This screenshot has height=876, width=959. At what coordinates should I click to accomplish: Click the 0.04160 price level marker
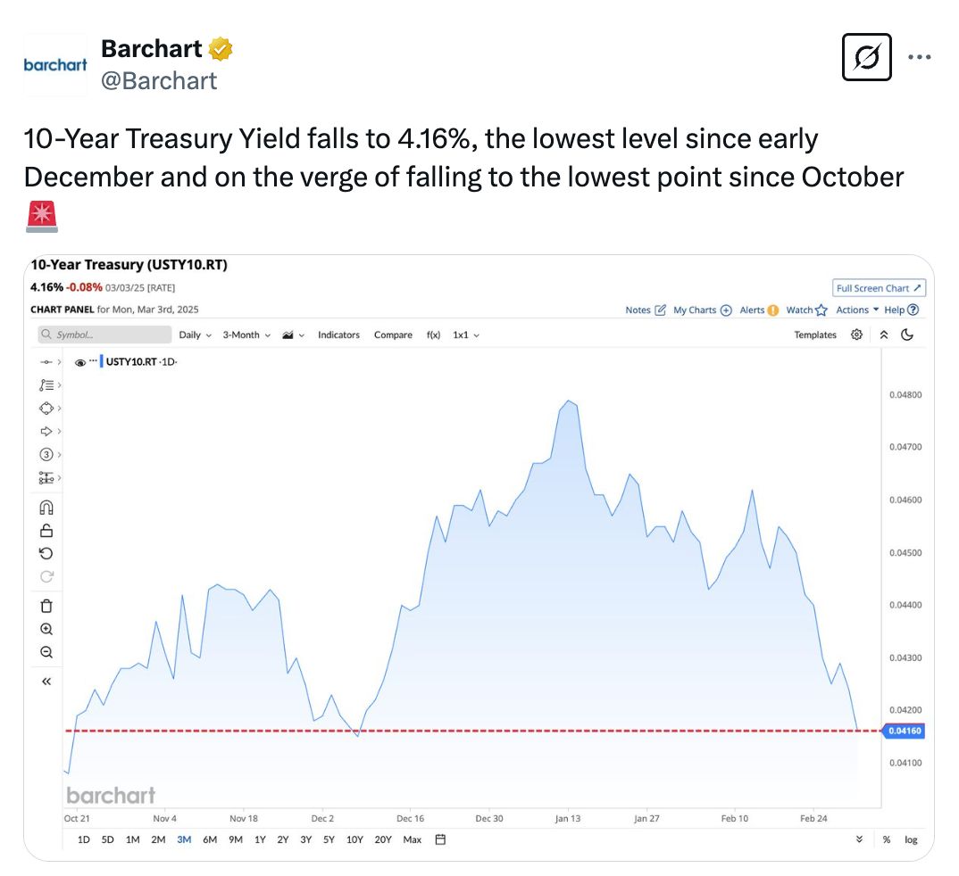(x=904, y=731)
